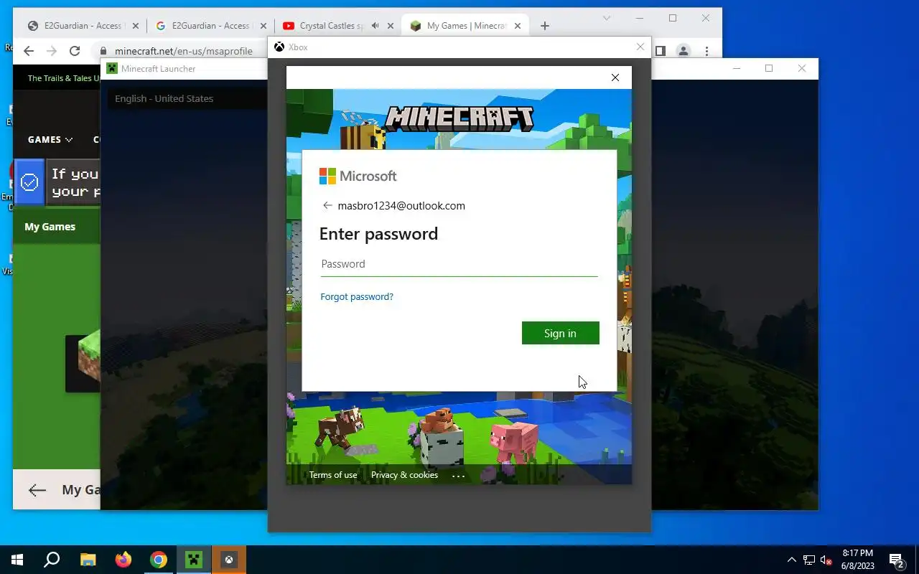Click Chrome back navigation arrow

(29, 51)
